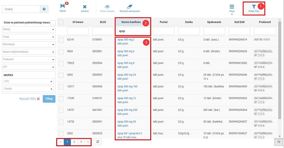This screenshot has height=148, width=284.
Task: Click BLOZ cell 3158901
Action: (x=97, y=40)
